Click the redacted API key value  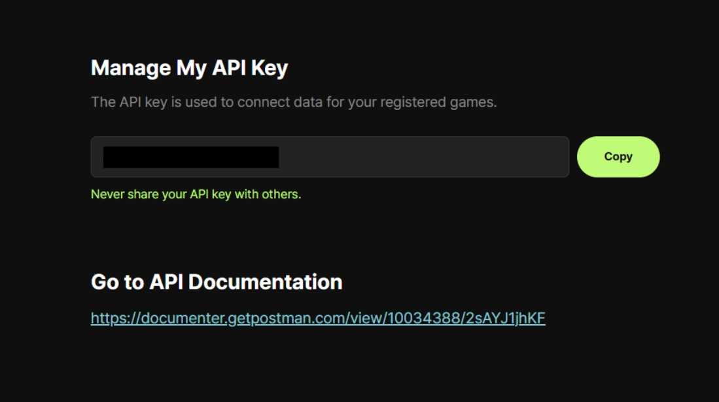click(191, 157)
